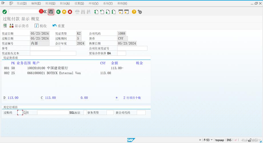Click the 贸易合作伙伴 BA input field

(121, 53)
